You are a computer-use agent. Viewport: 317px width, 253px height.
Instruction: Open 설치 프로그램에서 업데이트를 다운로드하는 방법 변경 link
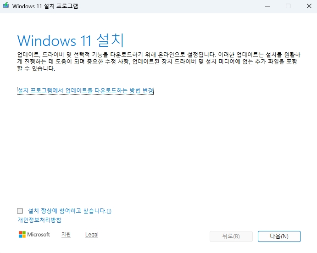click(85, 91)
